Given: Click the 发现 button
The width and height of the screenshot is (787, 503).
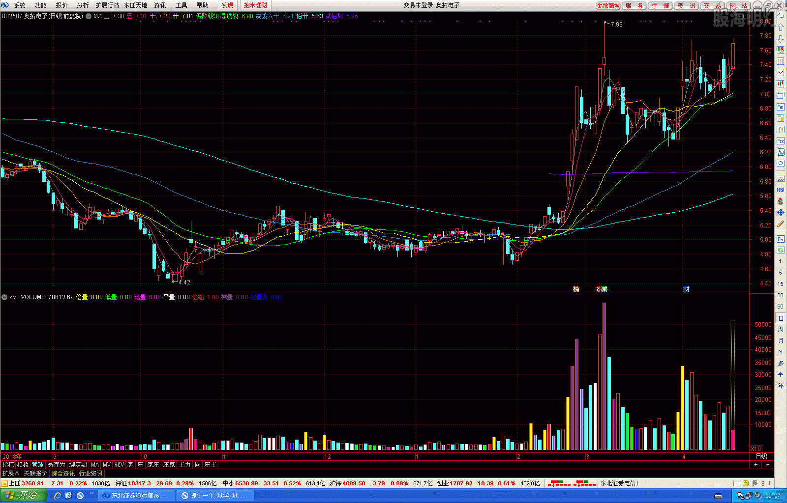Looking at the screenshot, I should [x=227, y=5].
